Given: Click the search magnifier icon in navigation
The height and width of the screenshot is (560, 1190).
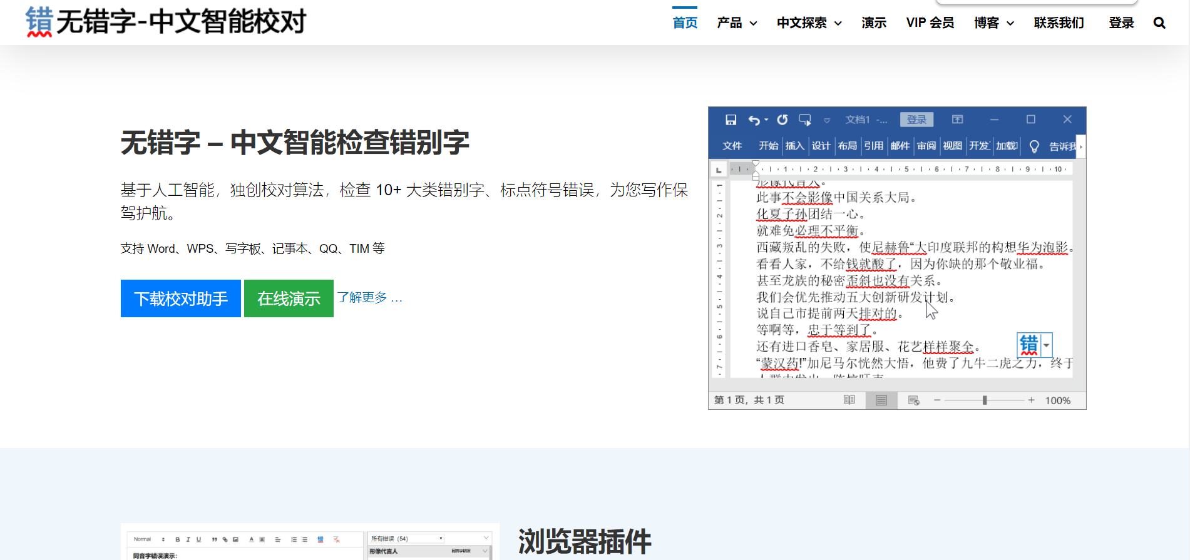Looking at the screenshot, I should click(1159, 23).
